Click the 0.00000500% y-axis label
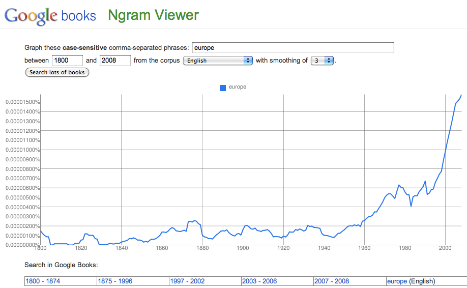The image size is (467, 288). [x=22, y=197]
